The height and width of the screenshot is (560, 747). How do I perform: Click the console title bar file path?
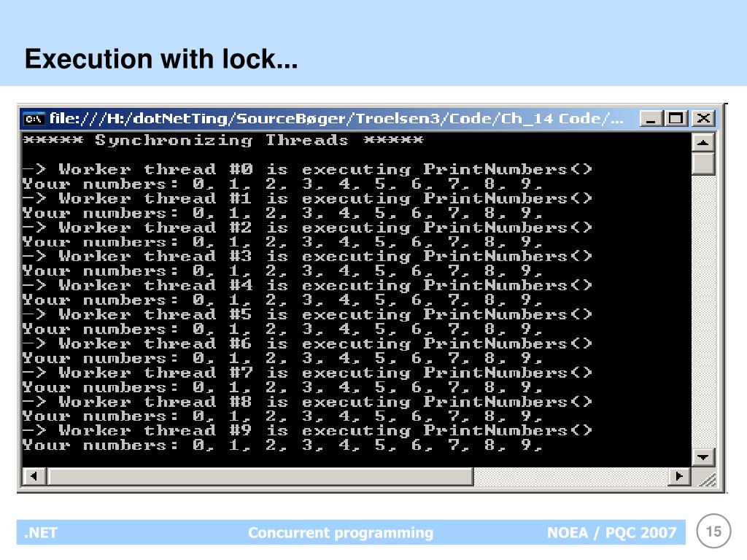click(x=336, y=118)
